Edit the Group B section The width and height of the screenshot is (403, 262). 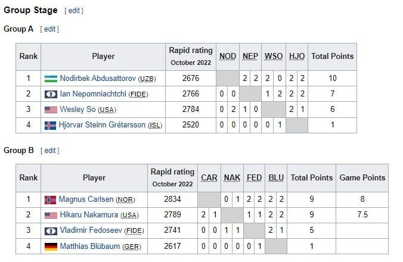[50, 151]
